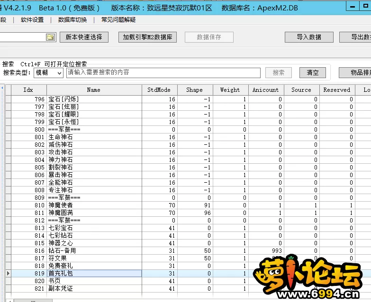
Task: Click the 数据保存 button
Action: click(209, 37)
